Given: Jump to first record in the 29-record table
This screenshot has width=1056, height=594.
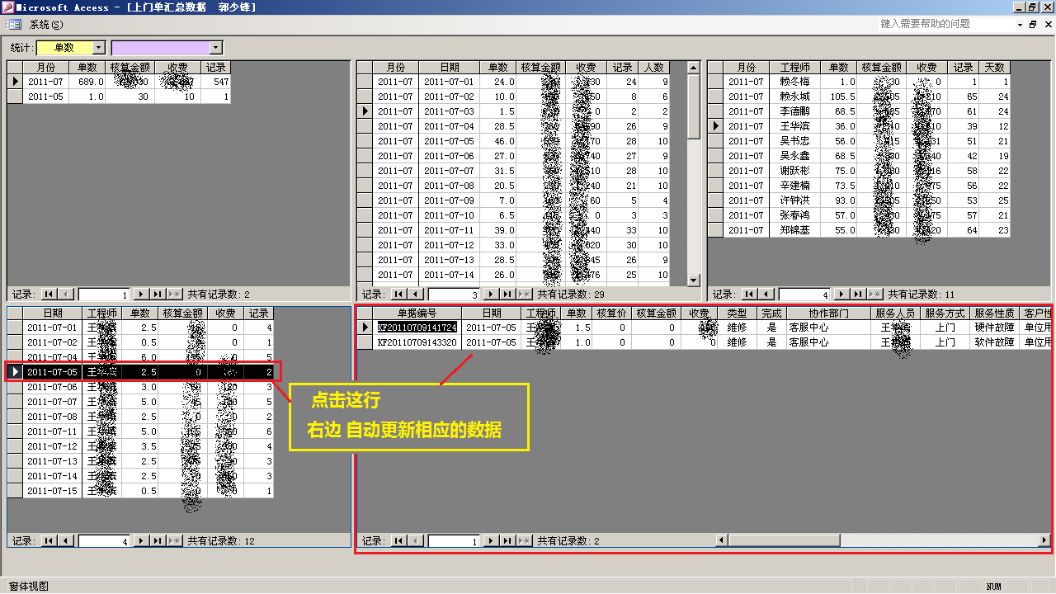Looking at the screenshot, I should [398, 295].
